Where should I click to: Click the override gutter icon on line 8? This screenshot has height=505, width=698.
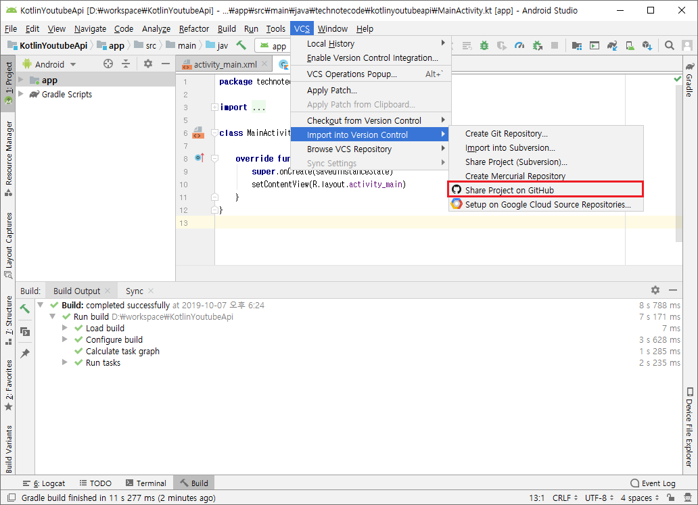[200, 158]
